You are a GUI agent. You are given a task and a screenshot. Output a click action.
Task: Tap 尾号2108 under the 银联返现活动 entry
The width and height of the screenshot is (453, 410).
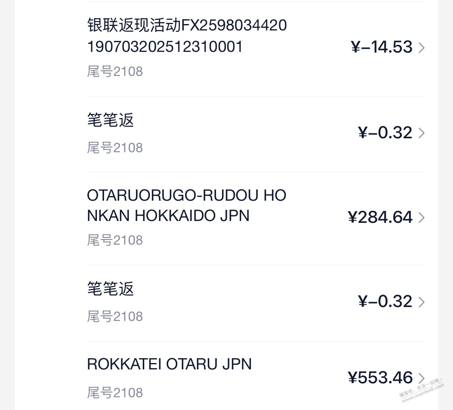coord(115,71)
